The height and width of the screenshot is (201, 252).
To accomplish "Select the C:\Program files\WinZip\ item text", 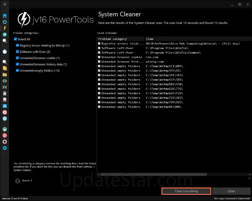I will coord(167,48).
